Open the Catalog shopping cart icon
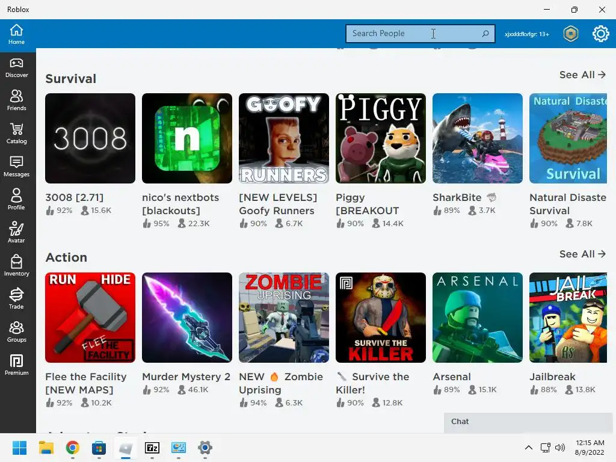Screen dimensions: 616x462 click(16, 134)
